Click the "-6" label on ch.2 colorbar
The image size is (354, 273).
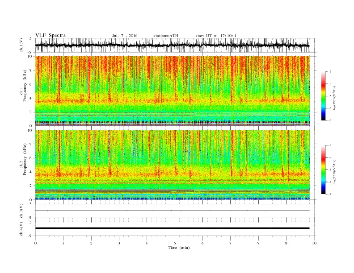(330, 182)
